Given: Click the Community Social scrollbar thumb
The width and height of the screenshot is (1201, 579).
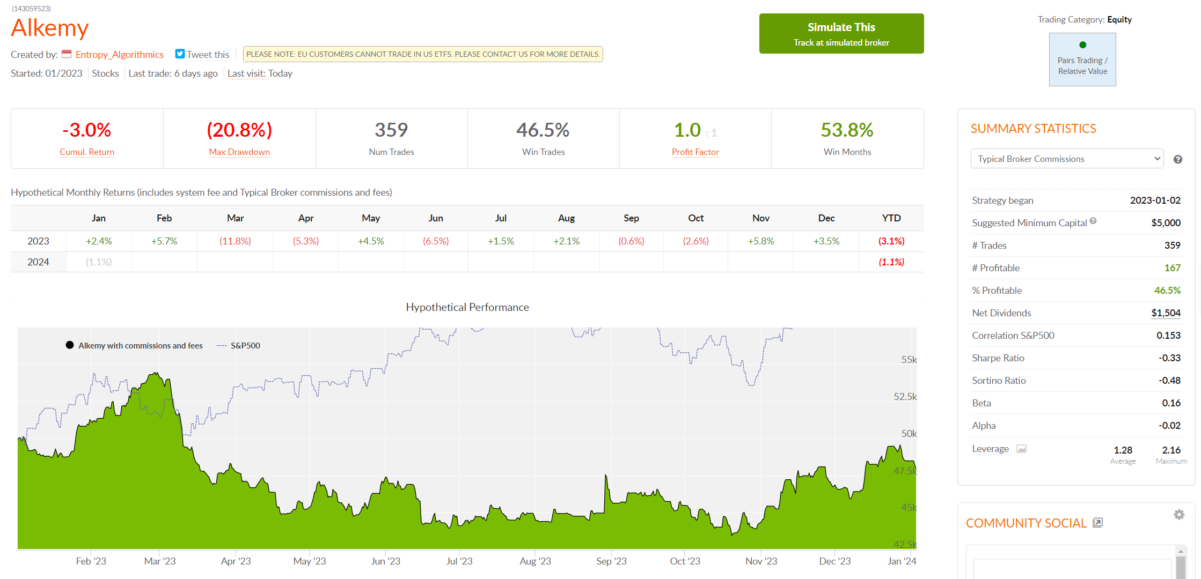Looking at the screenshot, I should [1181, 567].
